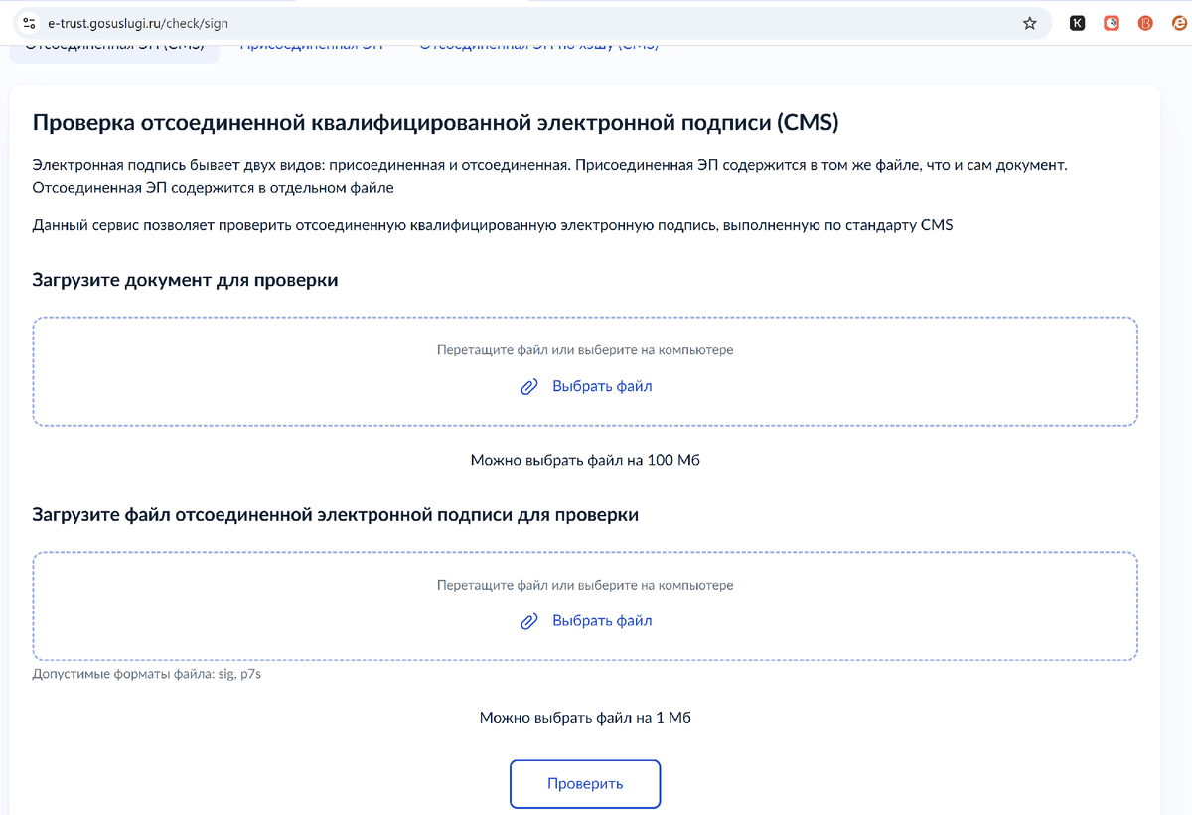Click the text 'Можно выбрать файл на 100 Мб'
1192x815 pixels.
[x=585, y=461]
